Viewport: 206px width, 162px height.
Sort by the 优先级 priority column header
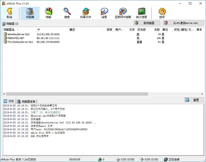(143, 30)
